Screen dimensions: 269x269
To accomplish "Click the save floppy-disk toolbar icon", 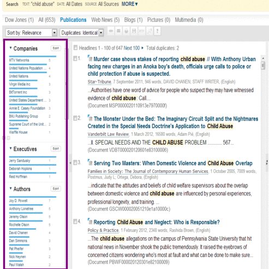I will click(x=134, y=31).
